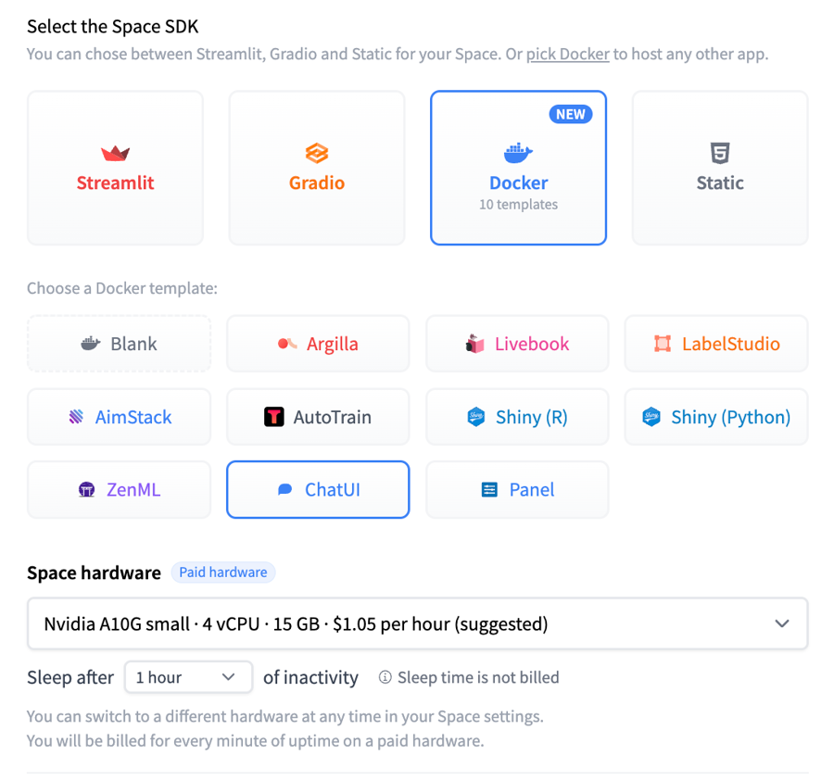This screenshot has width=834, height=780.
Task: Choose the Shiny (Python) template
Action: point(716,417)
